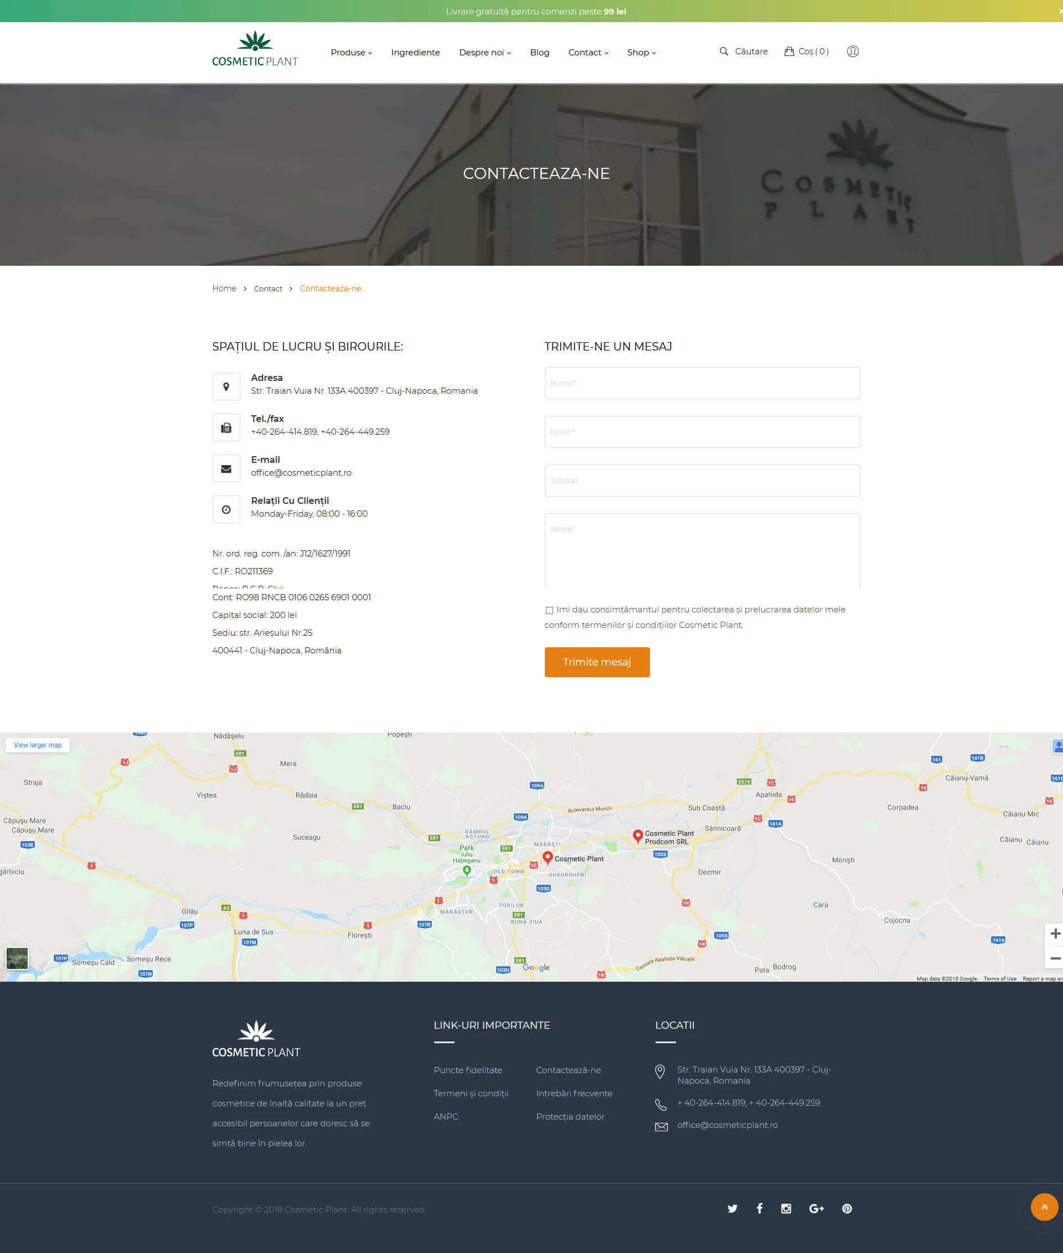The width and height of the screenshot is (1063, 1253).
Task: Dismiss the free delivery banner
Action: click(x=1060, y=12)
